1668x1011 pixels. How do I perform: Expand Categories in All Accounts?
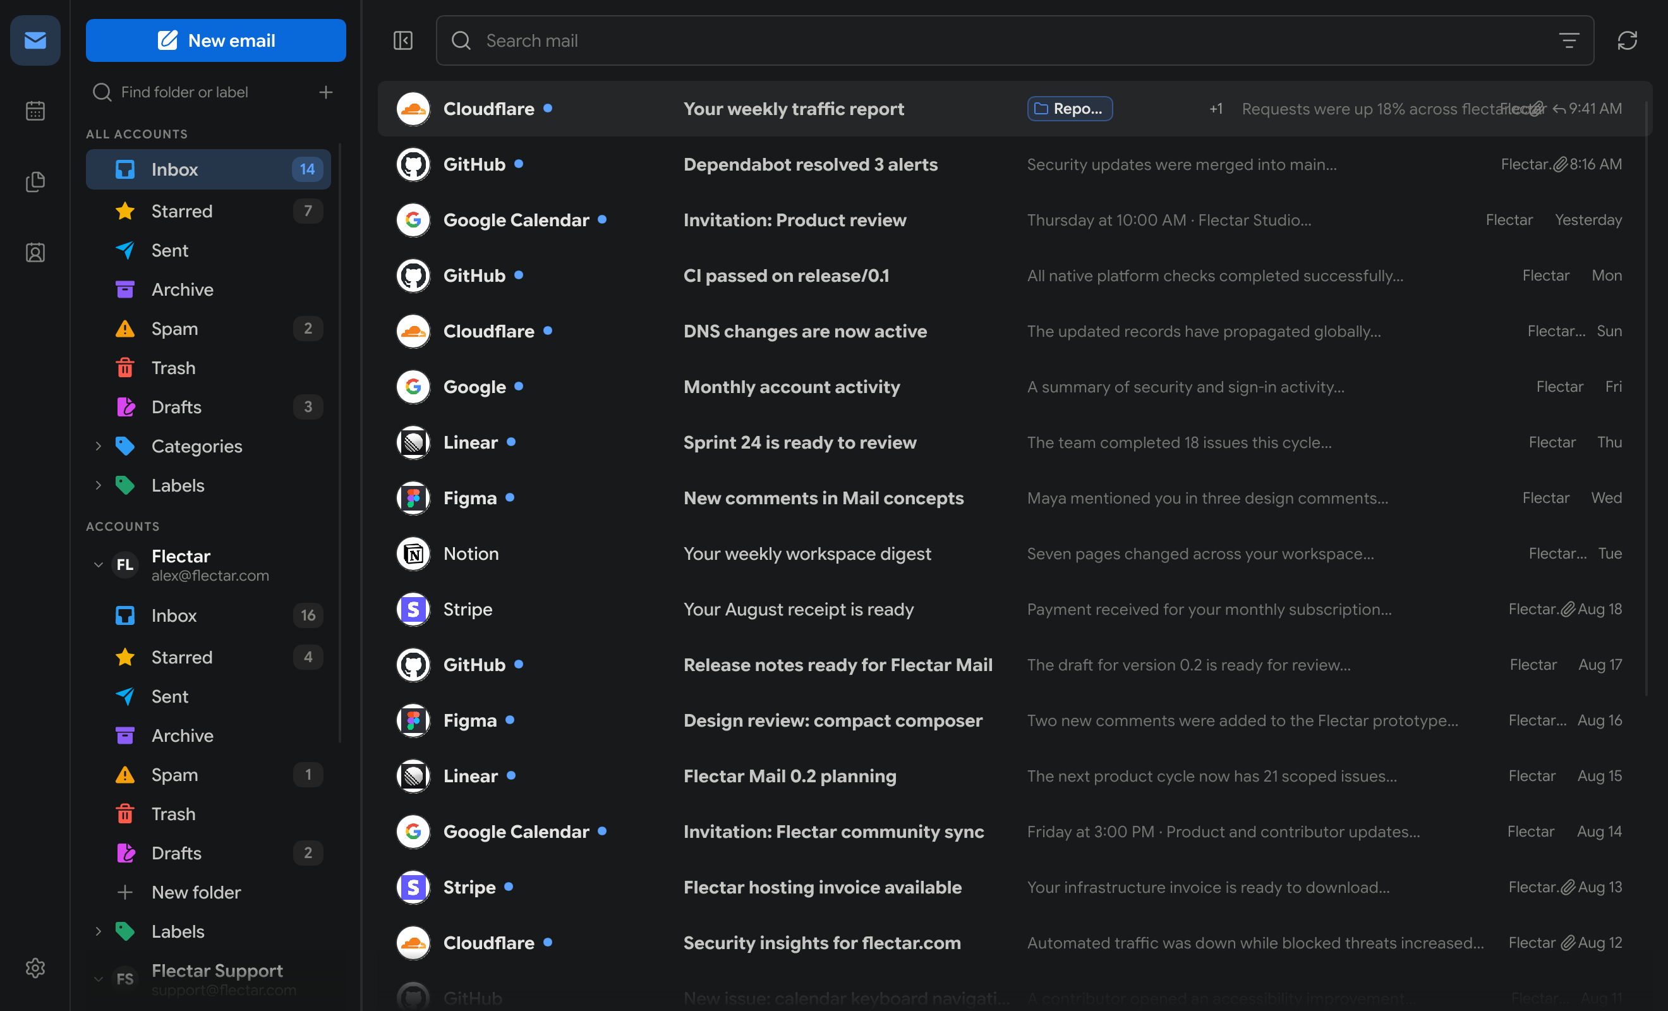(98, 446)
